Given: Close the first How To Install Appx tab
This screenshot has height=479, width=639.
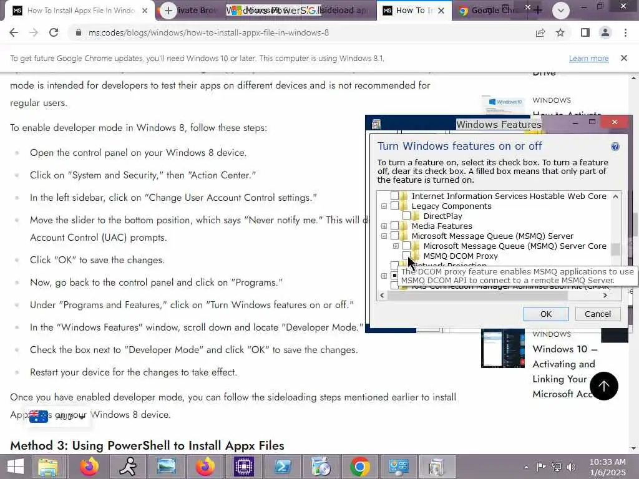Looking at the screenshot, I should (x=145, y=11).
